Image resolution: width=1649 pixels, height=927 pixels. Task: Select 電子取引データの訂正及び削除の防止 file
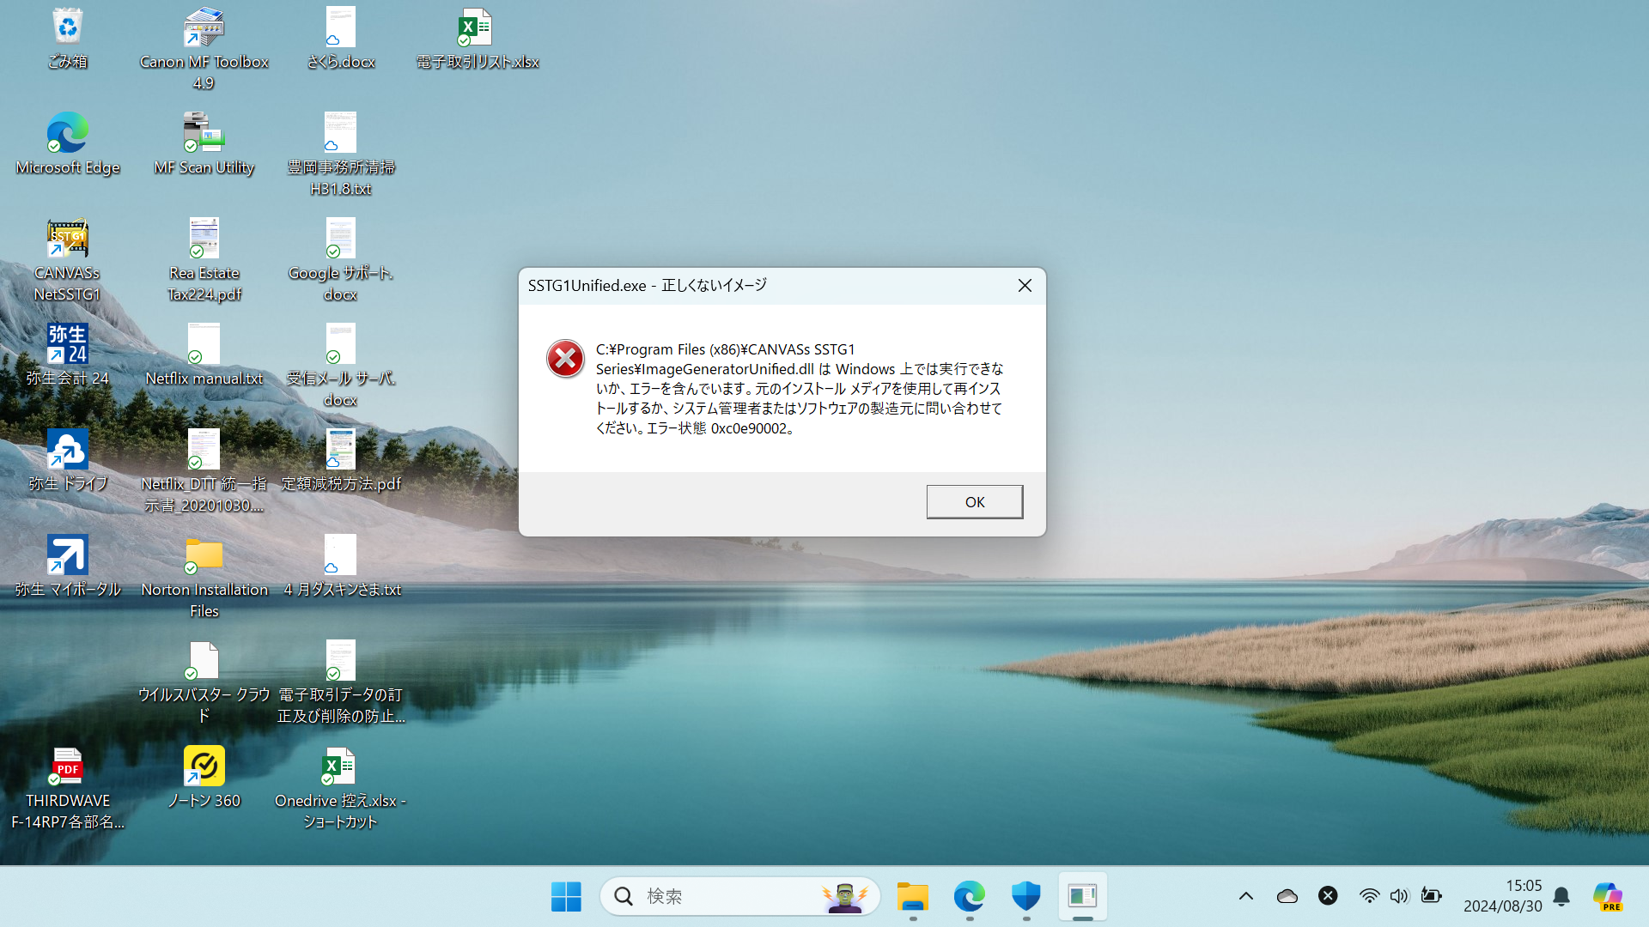pos(341,682)
